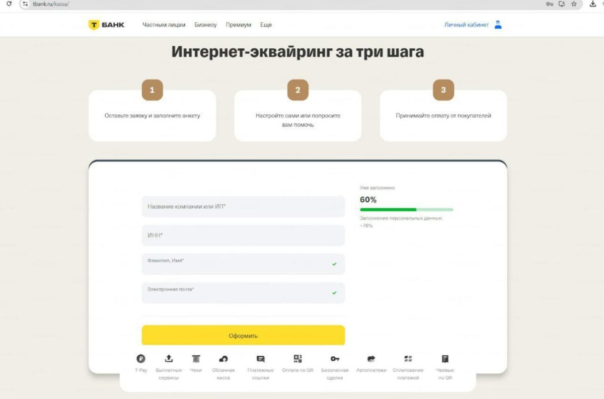Click the green checkmark in Электронная почта field
Viewport: 604px width, 399px height.
[334, 293]
